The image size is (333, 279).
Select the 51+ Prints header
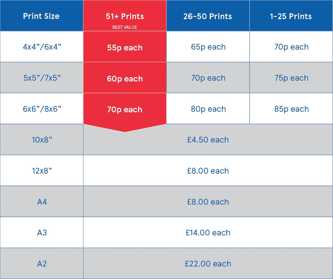(x=125, y=16)
